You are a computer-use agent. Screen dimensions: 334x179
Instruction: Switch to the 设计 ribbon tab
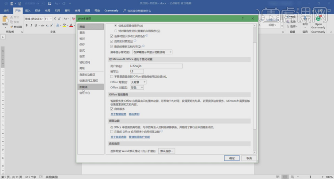pos(38,11)
